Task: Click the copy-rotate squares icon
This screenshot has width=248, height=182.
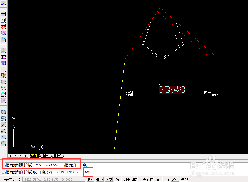Action: [3, 118]
